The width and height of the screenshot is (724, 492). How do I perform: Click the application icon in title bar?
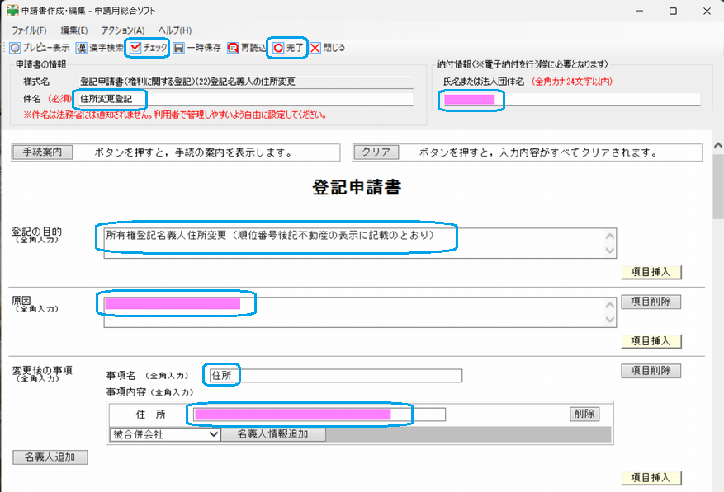(x=12, y=11)
